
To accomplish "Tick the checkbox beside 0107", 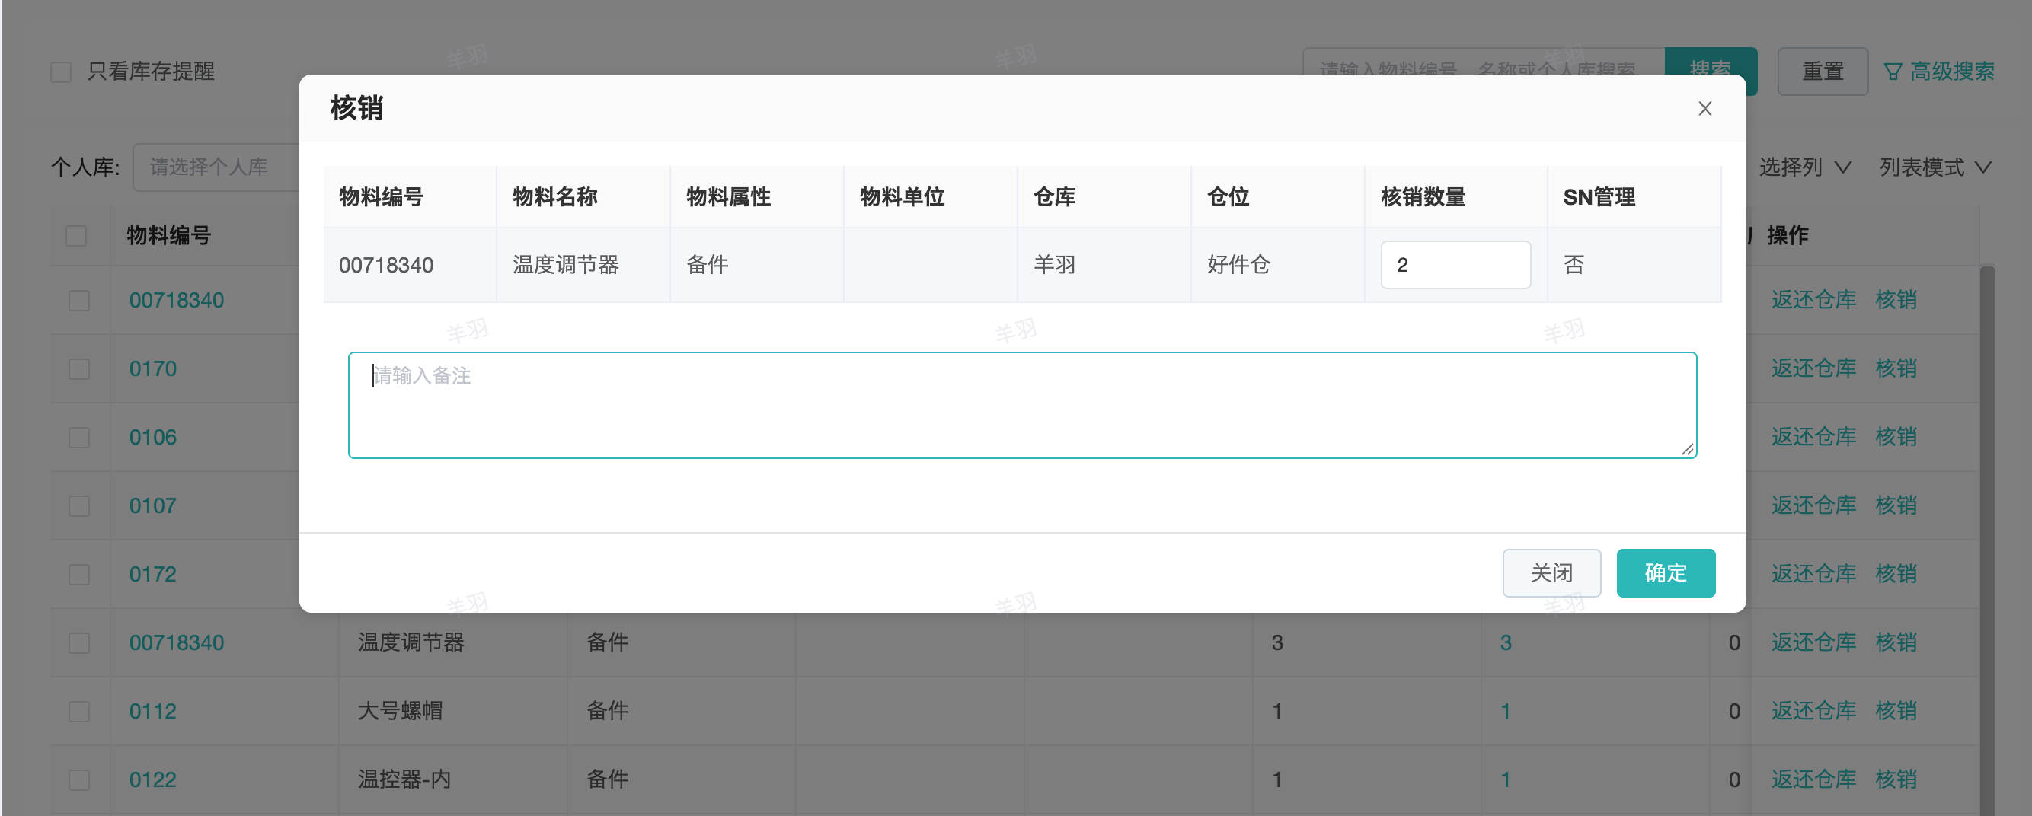I will (79, 506).
